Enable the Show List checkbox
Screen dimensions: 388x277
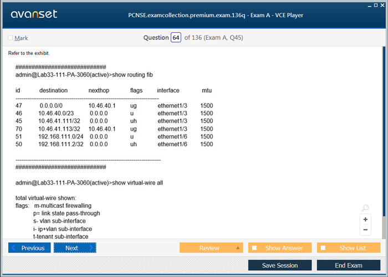(323, 248)
